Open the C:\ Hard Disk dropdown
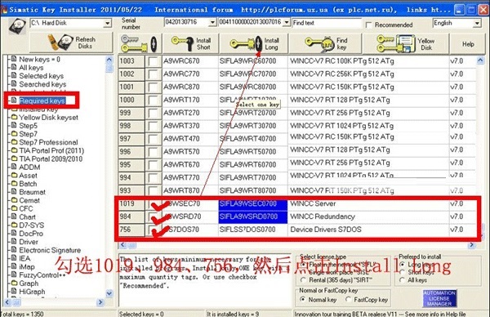490x317 pixels. (108, 23)
